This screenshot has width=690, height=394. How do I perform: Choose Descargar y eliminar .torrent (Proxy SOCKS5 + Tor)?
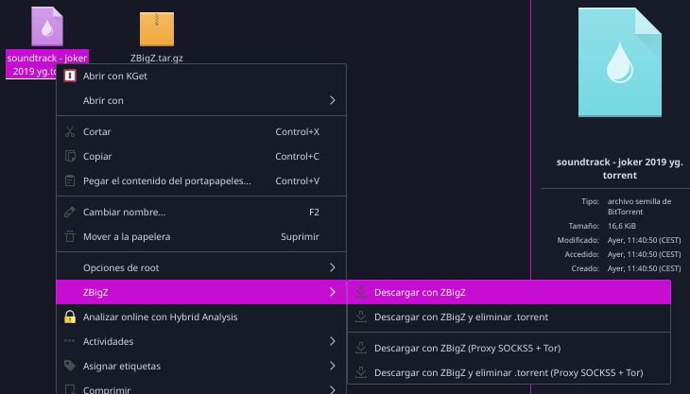point(509,372)
